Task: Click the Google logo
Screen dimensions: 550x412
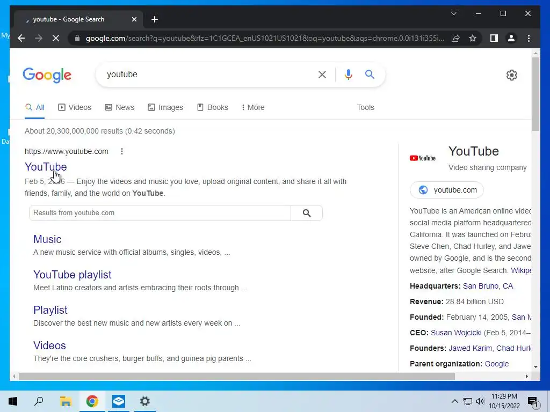Action: [47, 75]
